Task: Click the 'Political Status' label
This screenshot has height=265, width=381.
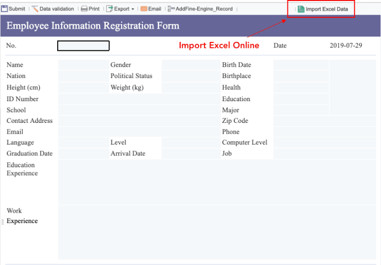Action: click(x=131, y=76)
